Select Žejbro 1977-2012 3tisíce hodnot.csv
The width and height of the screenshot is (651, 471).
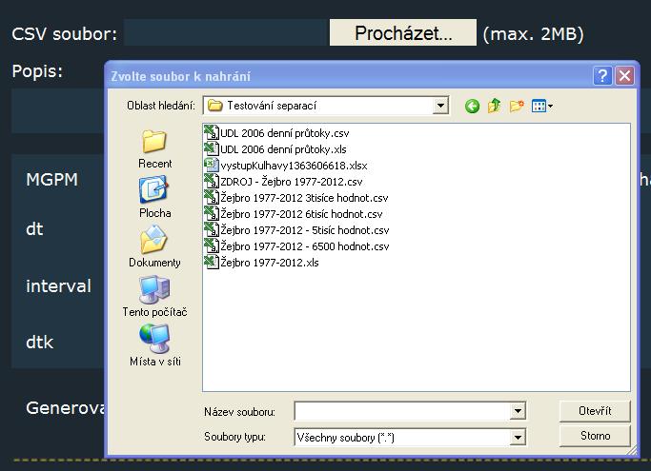click(x=296, y=198)
